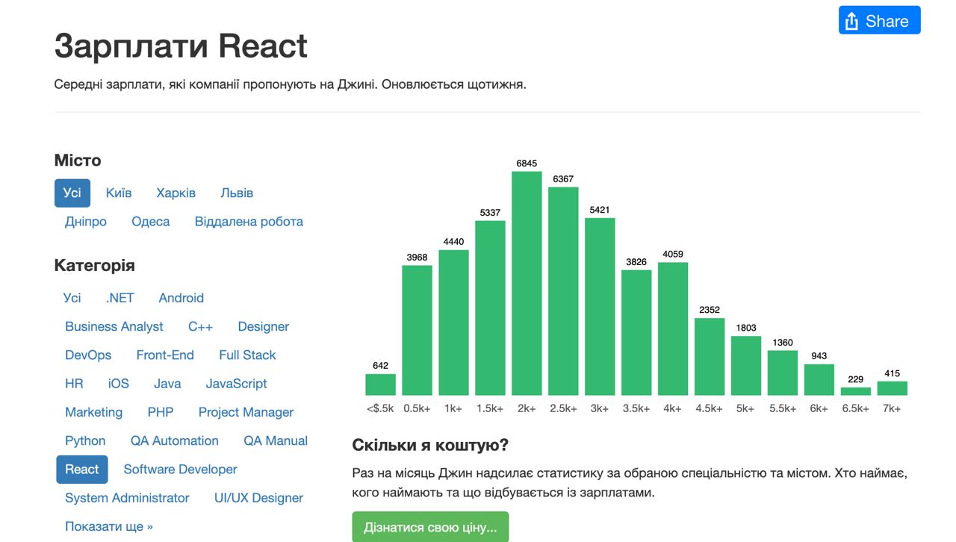Select the Python category
The height and width of the screenshot is (542, 956).
[x=85, y=441]
